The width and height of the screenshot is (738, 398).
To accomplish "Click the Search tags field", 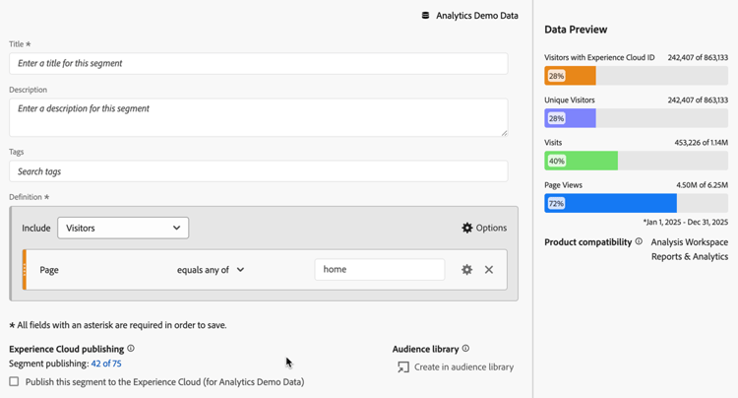I will coord(258,171).
